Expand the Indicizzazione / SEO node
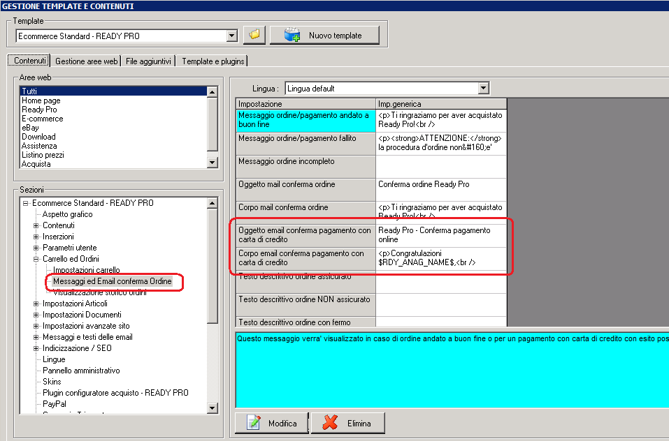 tap(36, 348)
